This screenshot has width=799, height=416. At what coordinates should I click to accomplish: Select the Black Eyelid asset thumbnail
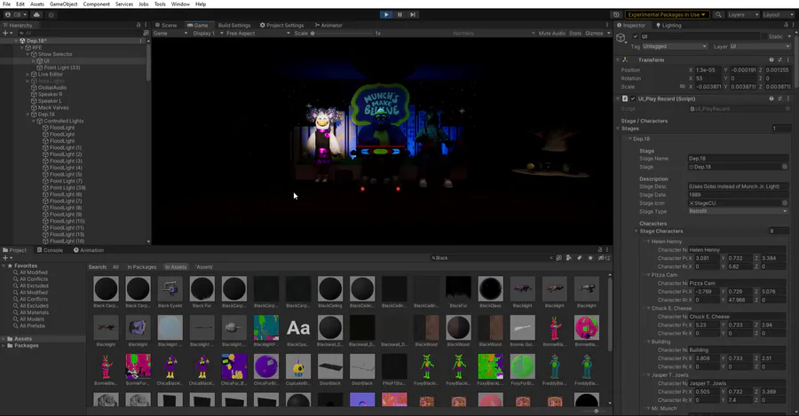[170, 288]
